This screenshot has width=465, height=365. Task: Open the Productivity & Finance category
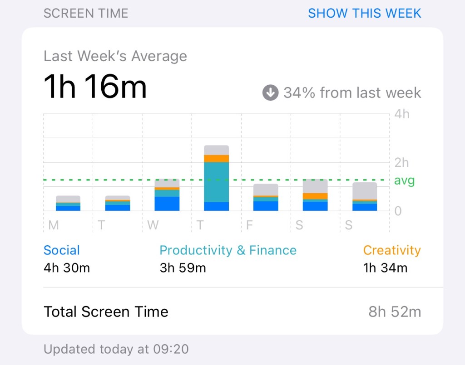click(x=228, y=250)
